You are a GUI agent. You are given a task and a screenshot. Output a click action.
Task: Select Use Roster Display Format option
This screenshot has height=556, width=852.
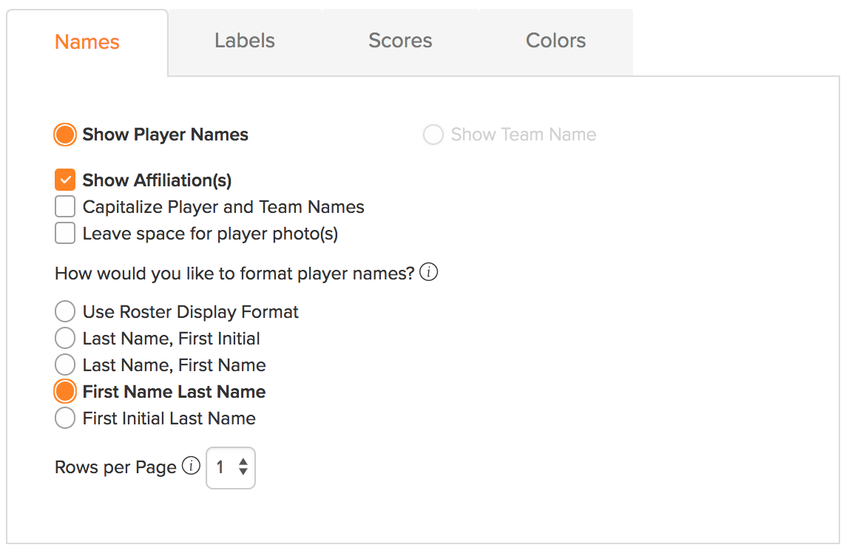[x=64, y=312]
